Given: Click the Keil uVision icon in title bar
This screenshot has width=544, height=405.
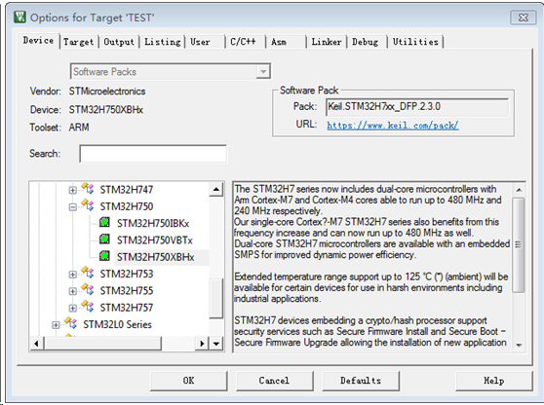Looking at the screenshot, I should (19, 17).
